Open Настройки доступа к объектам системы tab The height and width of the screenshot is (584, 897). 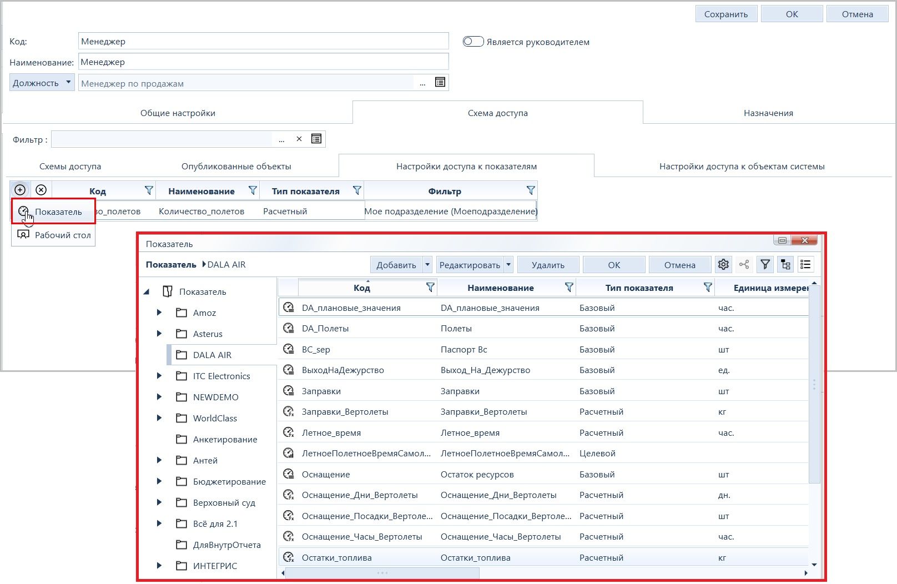(742, 166)
